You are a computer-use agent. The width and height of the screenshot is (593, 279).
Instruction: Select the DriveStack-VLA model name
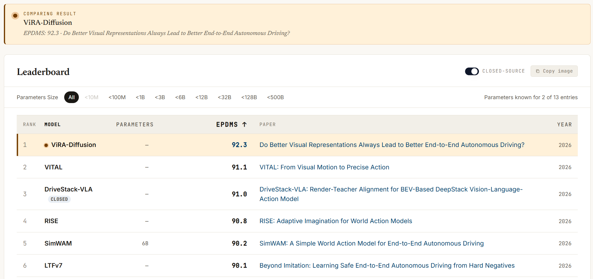click(x=68, y=189)
